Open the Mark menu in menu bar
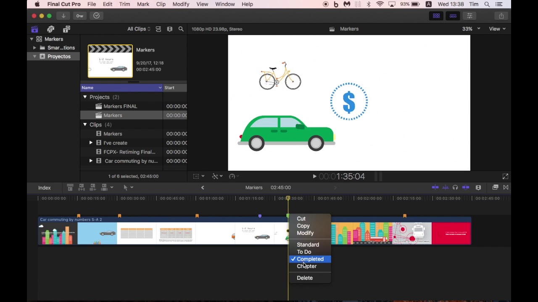Viewport: 538px width, 302px height. point(143,4)
